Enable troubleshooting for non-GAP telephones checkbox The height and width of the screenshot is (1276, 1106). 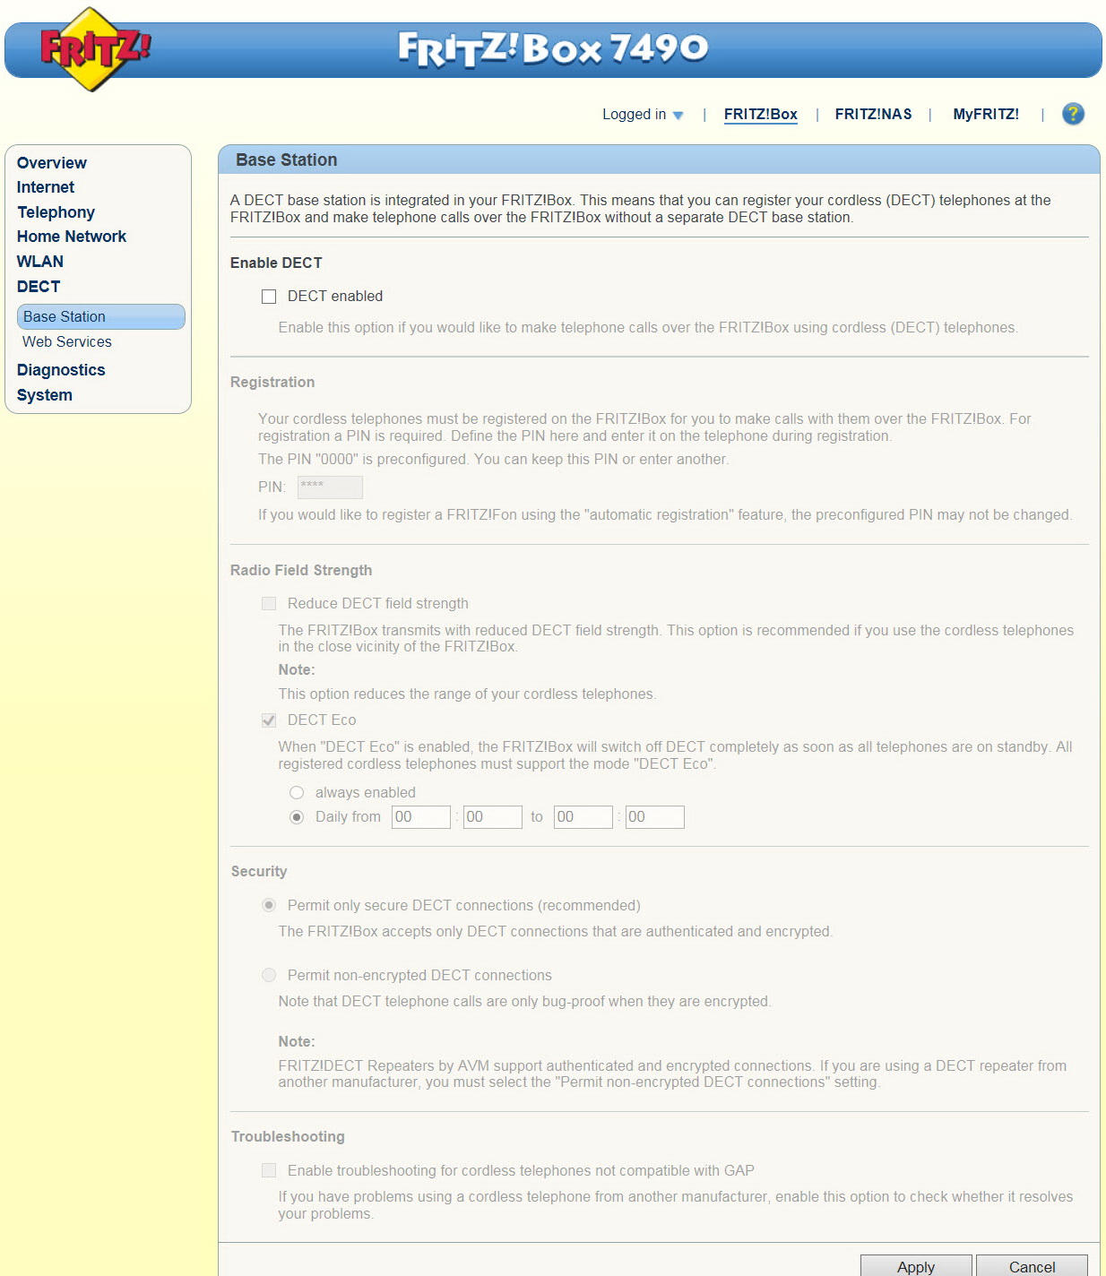point(269,1170)
